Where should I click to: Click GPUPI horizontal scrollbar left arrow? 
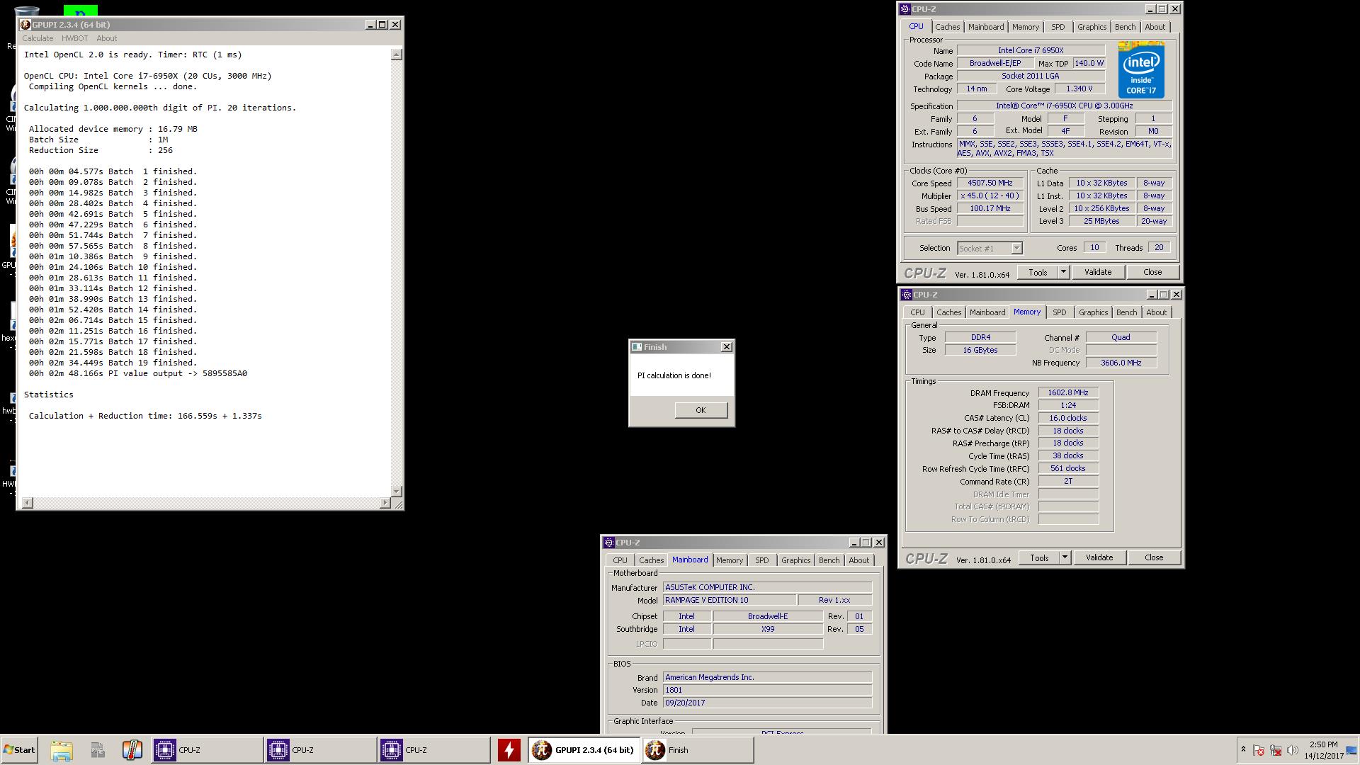(x=27, y=503)
